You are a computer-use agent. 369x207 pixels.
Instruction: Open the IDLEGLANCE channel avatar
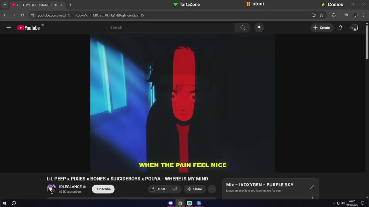(52, 189)
